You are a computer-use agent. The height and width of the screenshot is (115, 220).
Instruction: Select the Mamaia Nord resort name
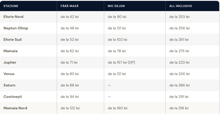point(15,108)
